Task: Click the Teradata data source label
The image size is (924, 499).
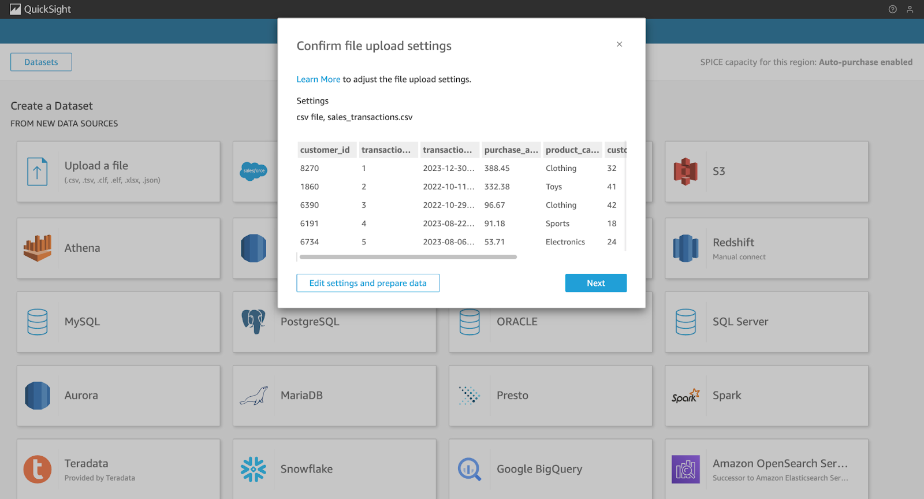Action: pyautogui.click(x=86, y=464)
